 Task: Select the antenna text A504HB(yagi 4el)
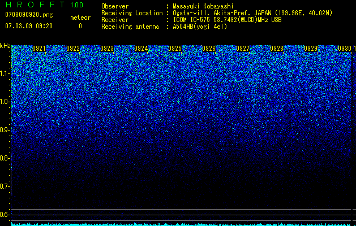coord(200,27)
